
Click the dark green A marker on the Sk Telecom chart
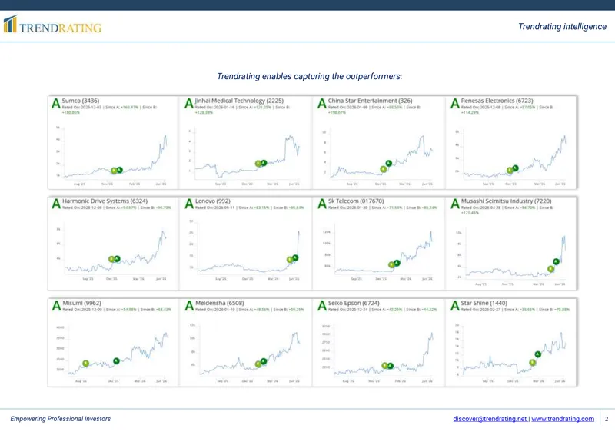pyautogui.click(x=397, y=263)
